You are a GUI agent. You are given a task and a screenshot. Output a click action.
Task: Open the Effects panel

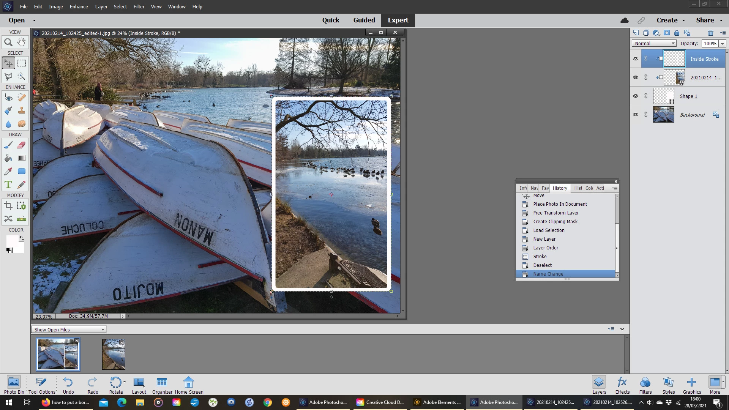622,385
